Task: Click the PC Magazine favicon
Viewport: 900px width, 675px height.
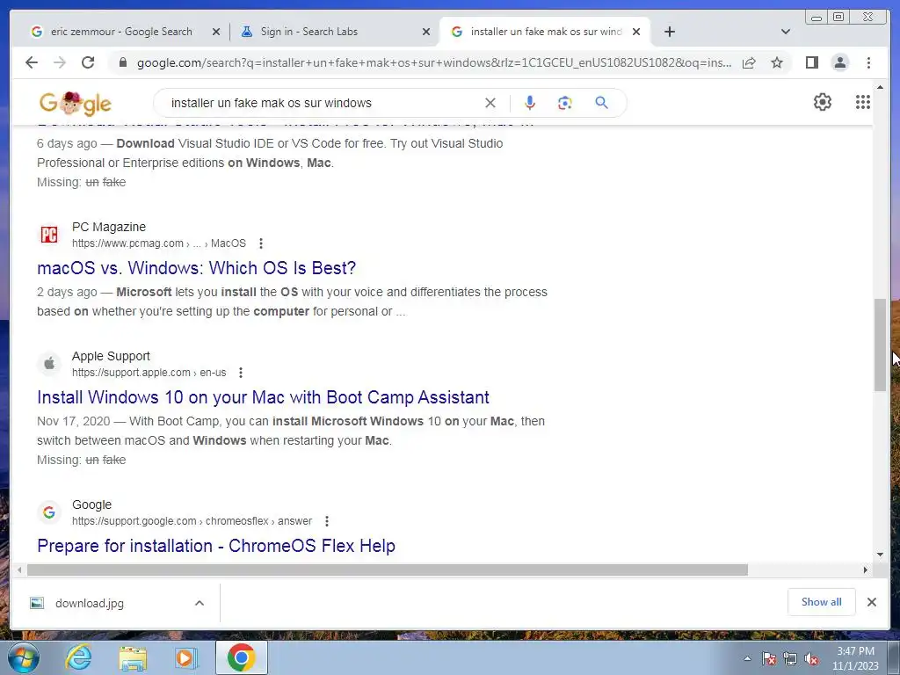Action: coord(49,234)
